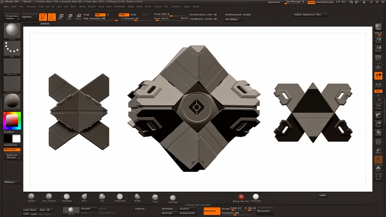Open the Projection Master expander
386x217 pixels.
tap(12, 17)
